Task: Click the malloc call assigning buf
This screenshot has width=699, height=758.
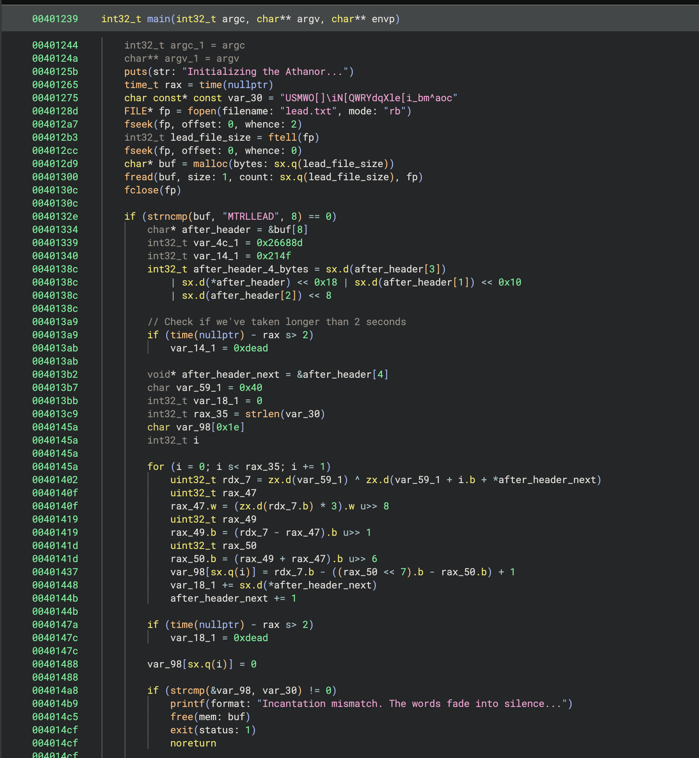Action: pyautogui.click(x=210, y=164)
